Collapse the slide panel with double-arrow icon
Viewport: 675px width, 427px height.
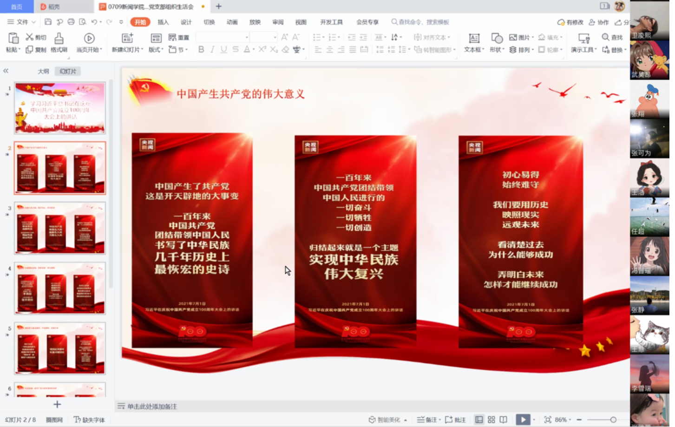[6, 71]
